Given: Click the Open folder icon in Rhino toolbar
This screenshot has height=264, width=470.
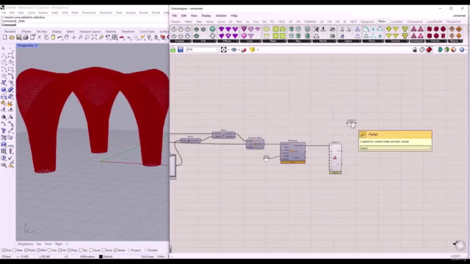Looking at the screenshot, I should click(12, 37).
